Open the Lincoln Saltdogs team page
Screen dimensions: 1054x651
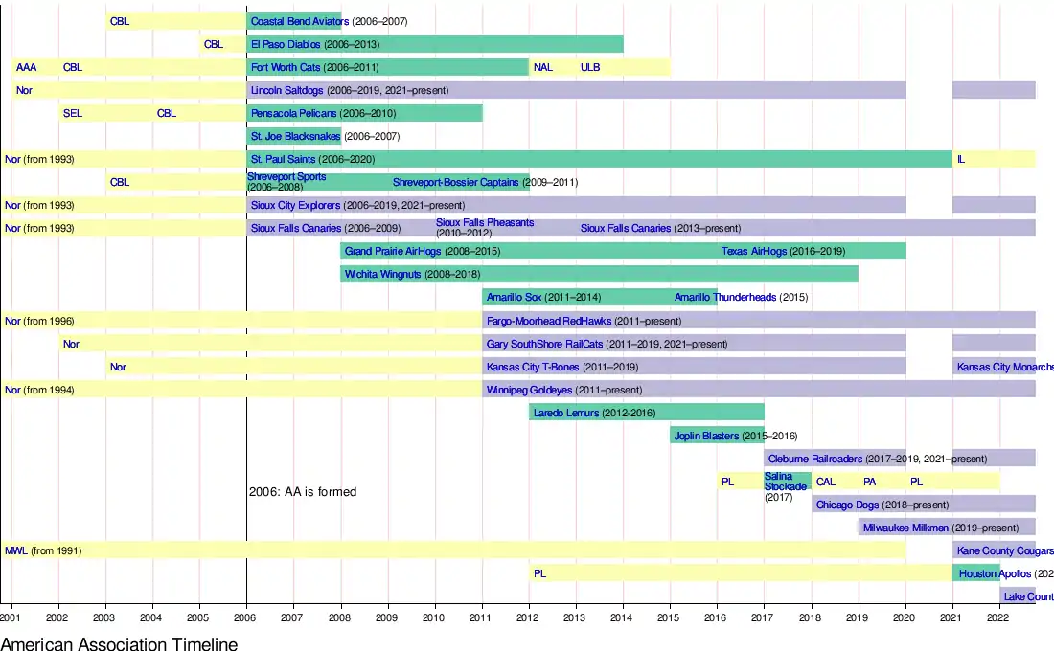pyautogui.click(x=287, y=90)
